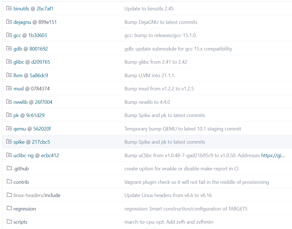Open the llvm @ 5a86dc9 submodule
292x229 pixels.
pyautogui.click(x=31, y=75)
